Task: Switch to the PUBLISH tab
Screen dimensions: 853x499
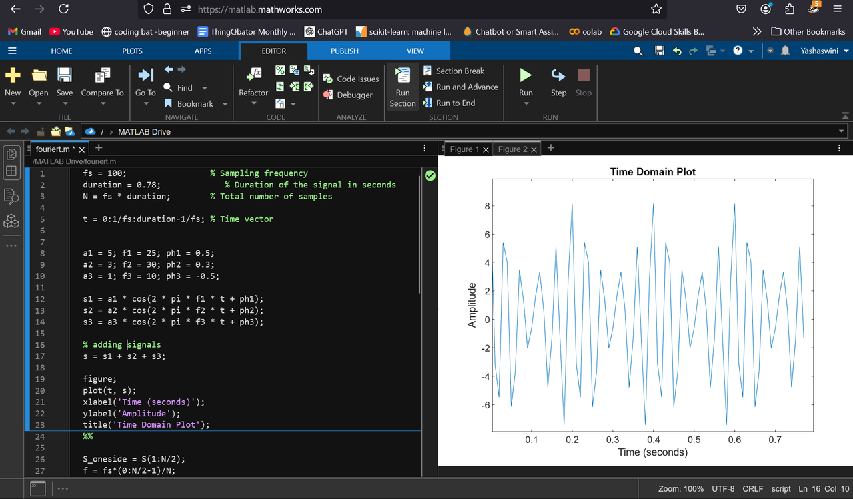Action: [345, 51]
